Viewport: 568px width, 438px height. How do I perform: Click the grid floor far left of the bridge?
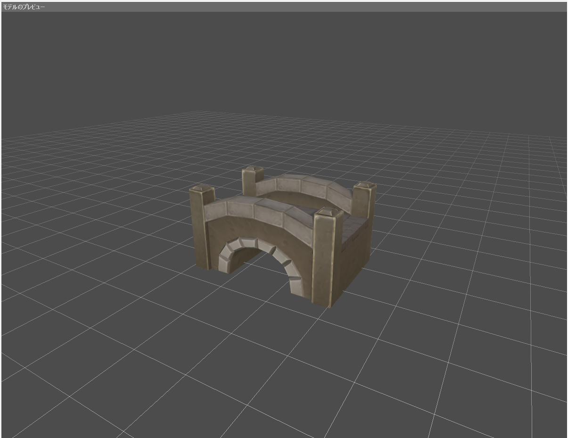[71, 212]
